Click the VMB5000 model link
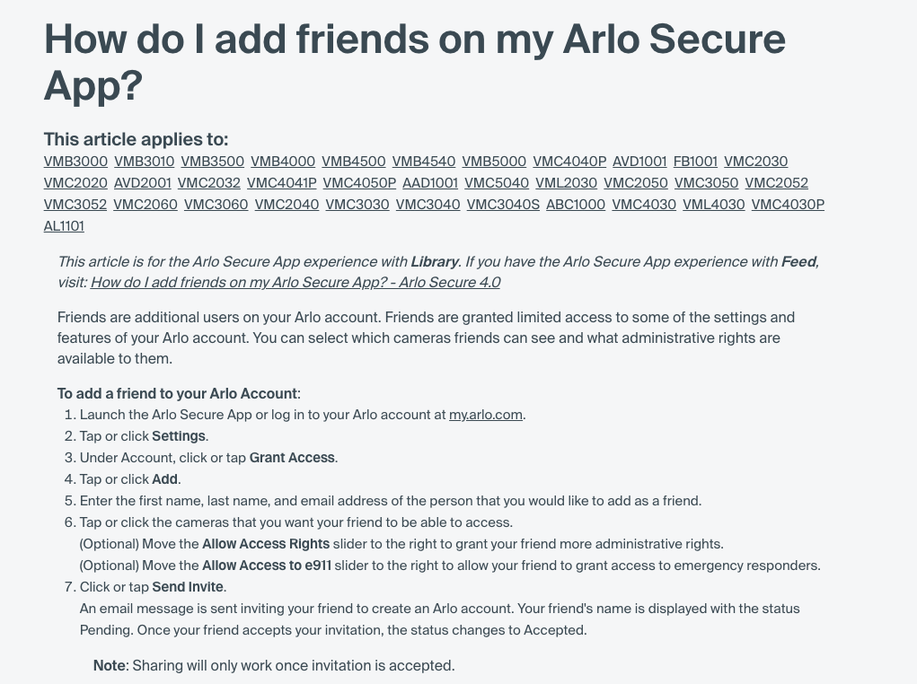The height and width of the screenshot is (684, 917). [x=494, y=162]
